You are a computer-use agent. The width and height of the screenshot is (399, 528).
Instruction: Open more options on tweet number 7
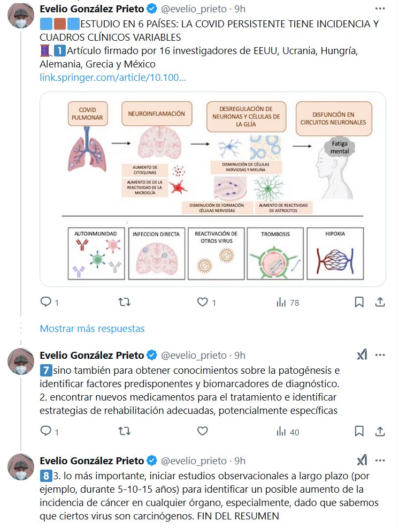click(x=380, y=355)
